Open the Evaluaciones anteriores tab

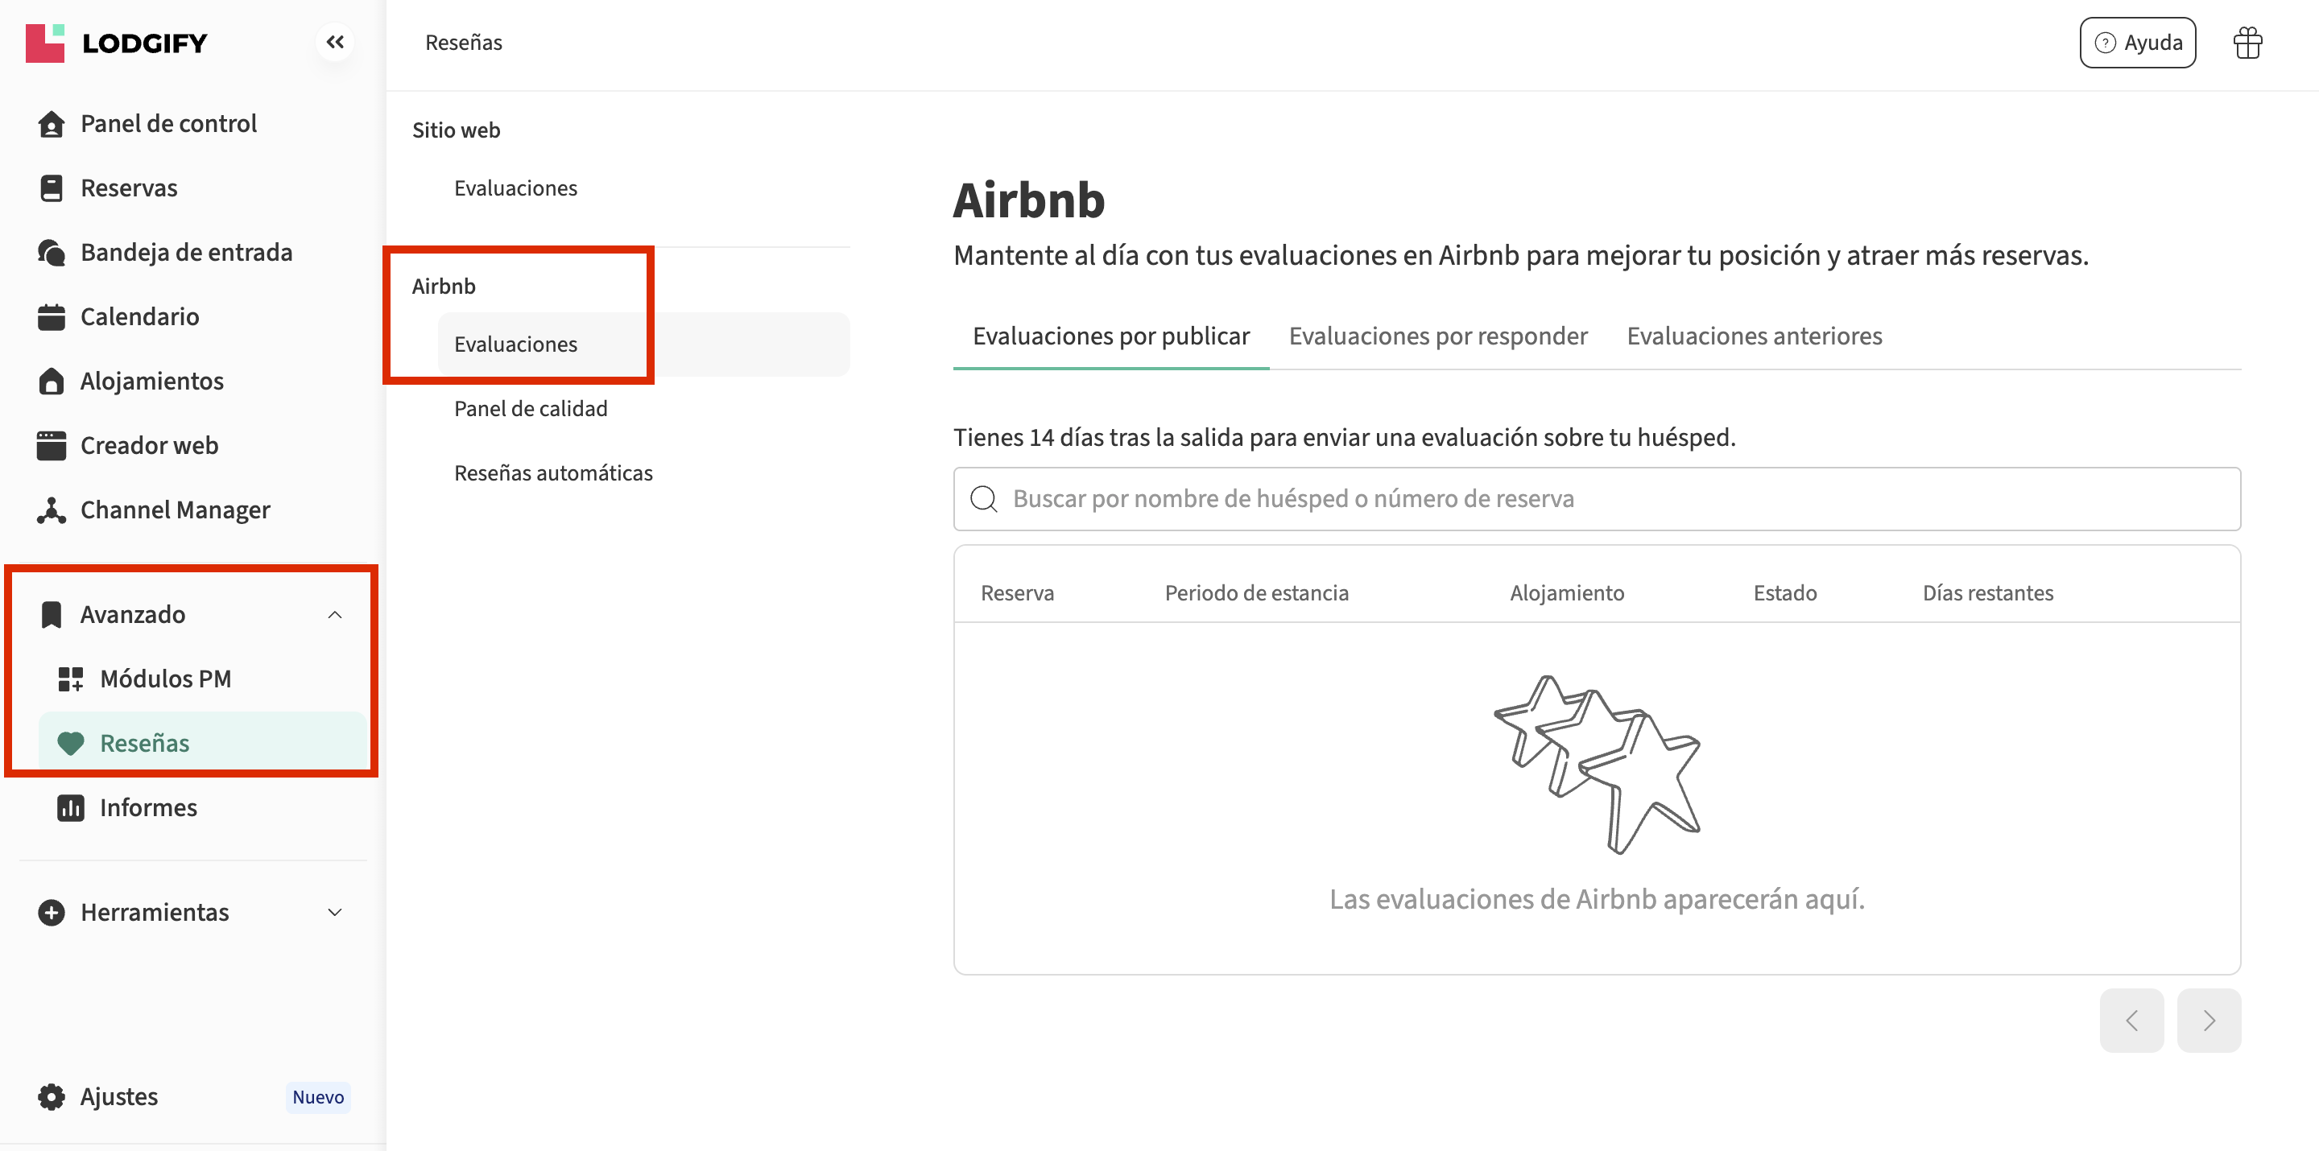pos(1754,336)
